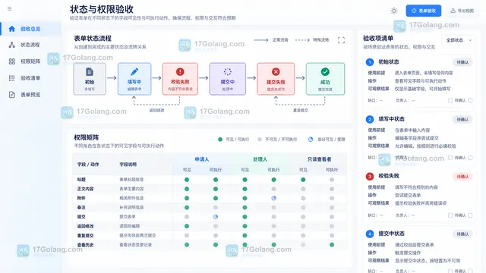Click the 待确认 badge on the 填写中状态 card
486x273 pixels.
462,120
